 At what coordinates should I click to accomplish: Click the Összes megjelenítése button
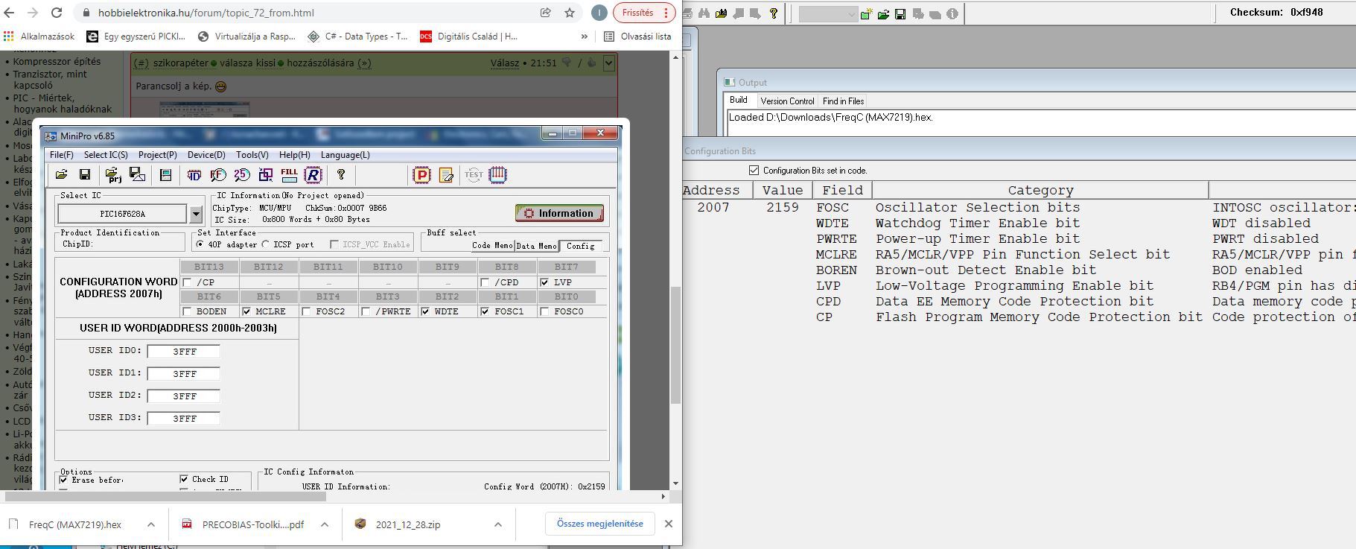click(599, 524)
